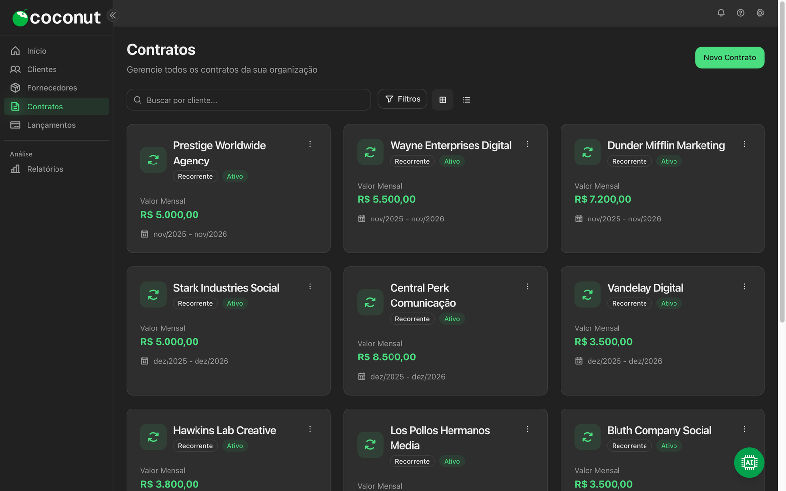Click recurring icon on Dunder Mifflin Marketing card
786x491 pixels.
(x=588, y=152)
